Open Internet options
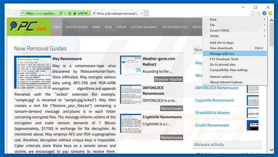This screenshot has width=278, height=157. pyautogui.click(x=235, y=77)
